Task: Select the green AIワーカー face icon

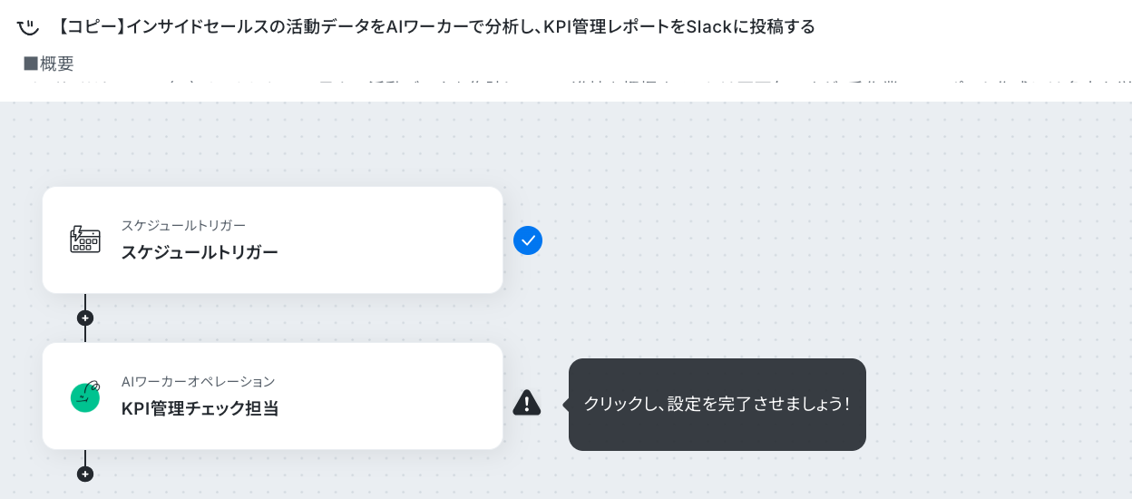Action: pos(85,396)
